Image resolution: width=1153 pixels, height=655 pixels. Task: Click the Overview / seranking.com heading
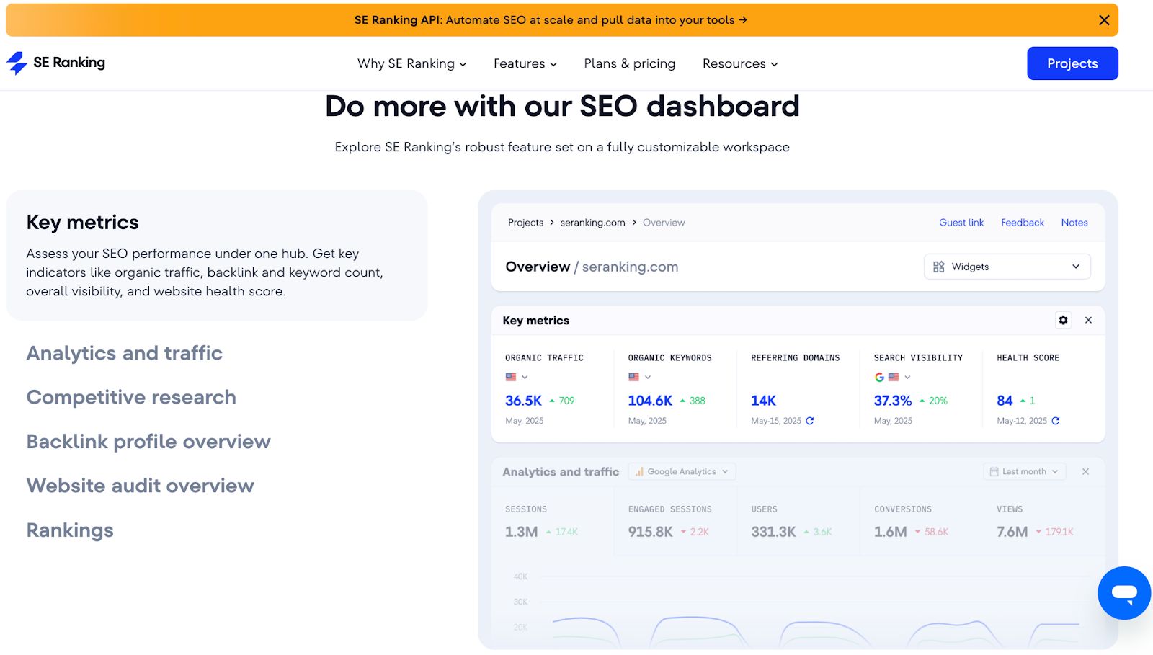[592, 267]
